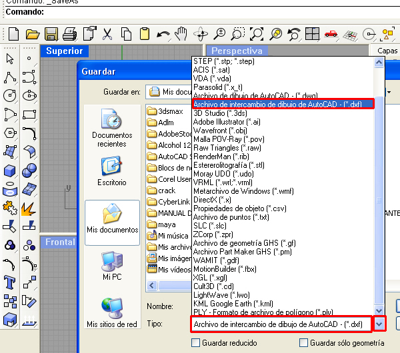400x353 pixels.
Task: Choose MotionBuilder (*.fbx) format
Action: [283, 269]
